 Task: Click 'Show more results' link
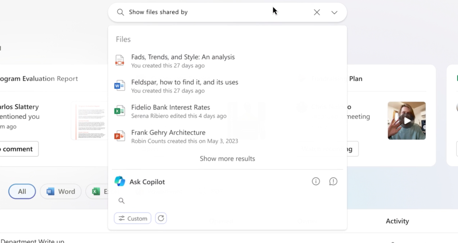pos(227,158)
